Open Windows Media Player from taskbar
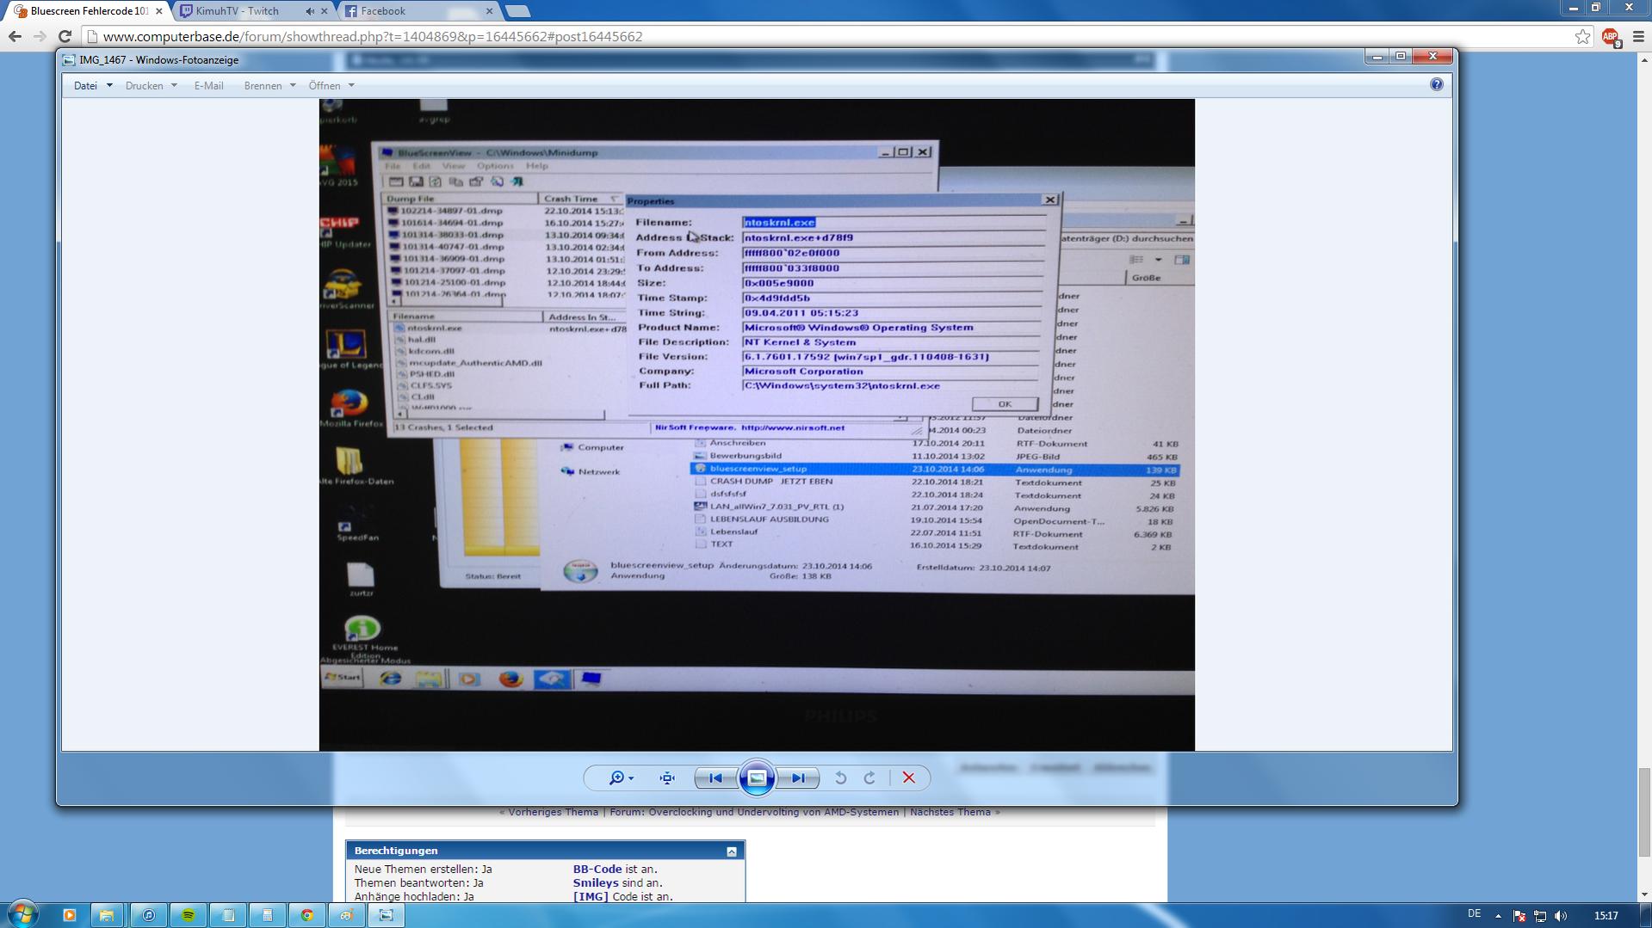 (x=69, y=915)
